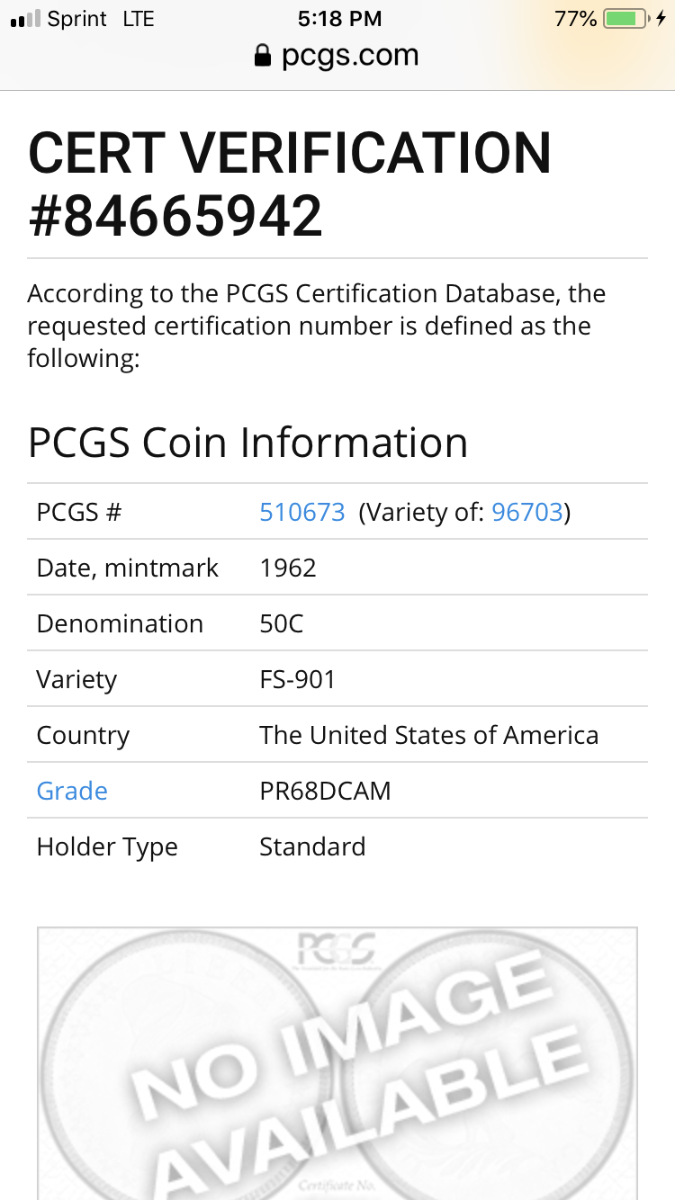Tap the PR68DCAM grade value
The height and width of the screenshot is (1200, 675).
[325, 791]
